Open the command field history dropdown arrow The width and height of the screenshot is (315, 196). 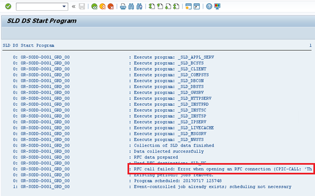coord(64,6)
